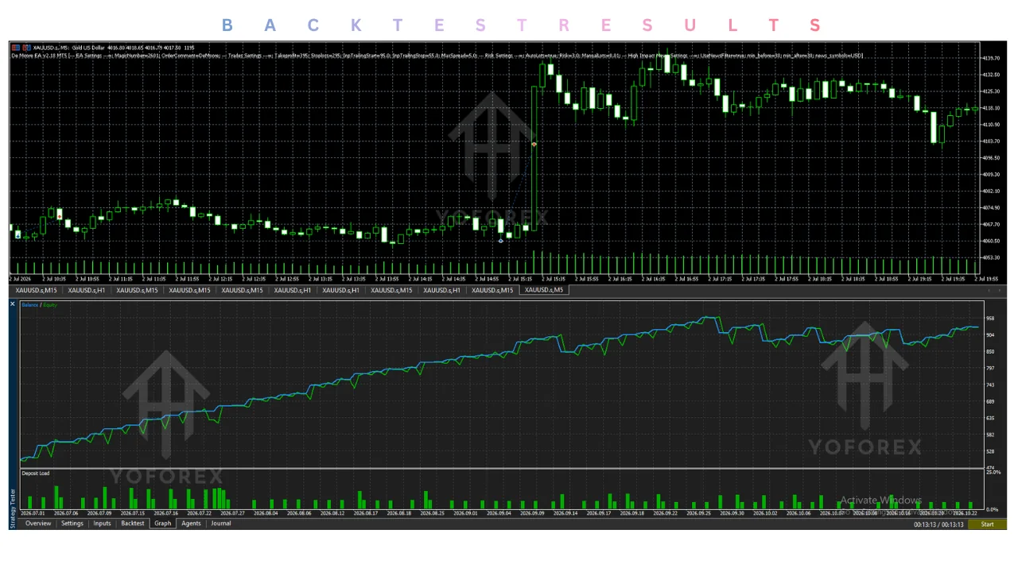Click the Start button
This screenshot has width=1018, height=572.
pyautogui.click(x=987, y=524)
